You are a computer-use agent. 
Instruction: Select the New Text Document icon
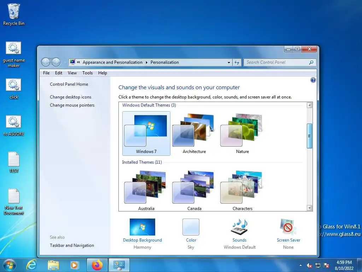click(14, 202)
